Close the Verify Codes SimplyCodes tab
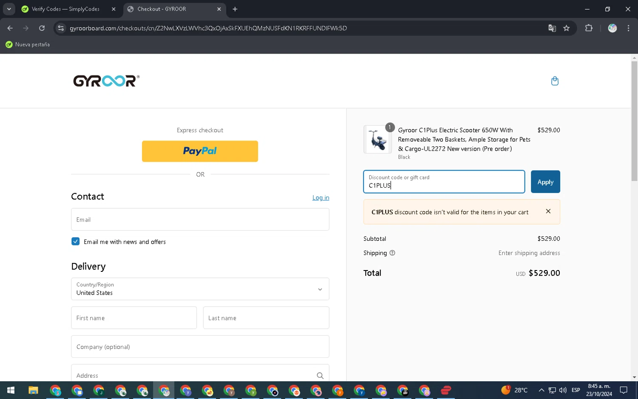This screenshot has width=638, height=399. (114, 9)
